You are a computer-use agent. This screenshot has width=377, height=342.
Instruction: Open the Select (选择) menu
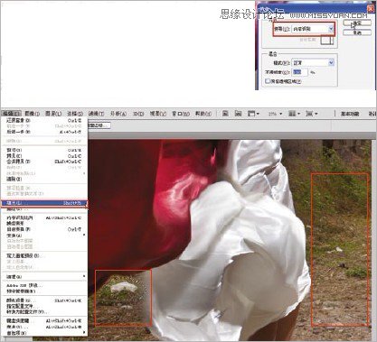75,114
